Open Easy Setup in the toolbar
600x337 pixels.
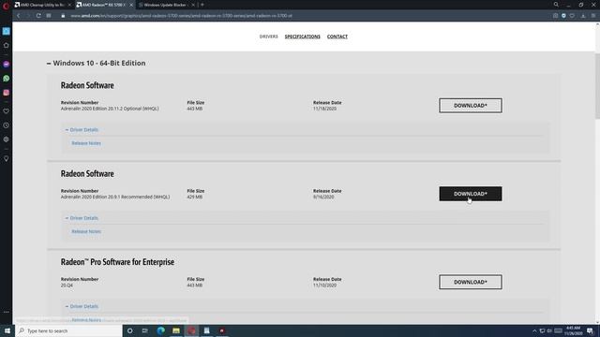(x=593, y=16)
